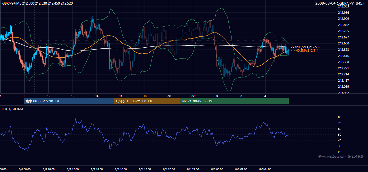Click price axis label 212.291

[x=343, y=68]
